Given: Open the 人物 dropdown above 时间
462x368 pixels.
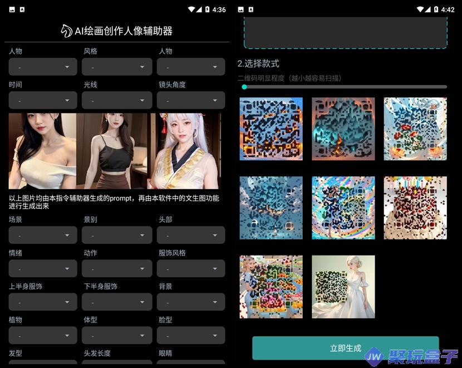Looking at the screenshot, I should [x=43, y=67].
